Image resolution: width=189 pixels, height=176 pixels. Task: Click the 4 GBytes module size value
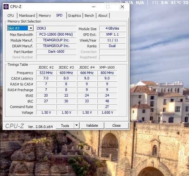tap(112, 28)
